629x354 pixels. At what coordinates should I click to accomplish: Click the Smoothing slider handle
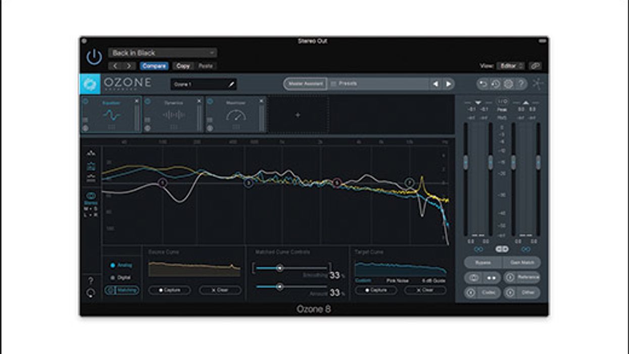(x=279, y=268)
